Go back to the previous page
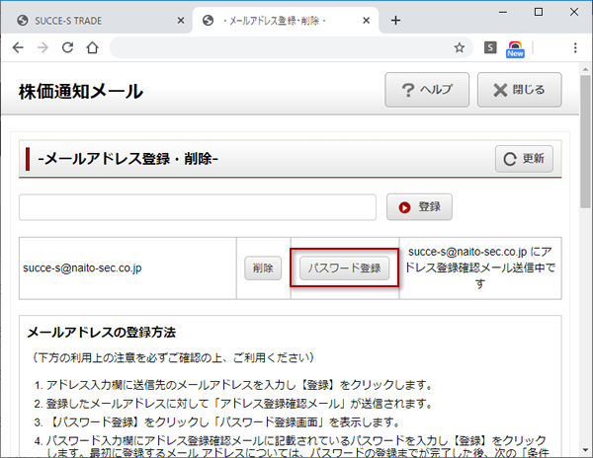Screen dimensions: 593x458 point(19,47)
